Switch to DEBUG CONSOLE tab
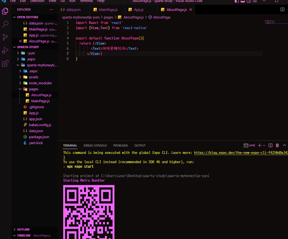 click(x=95, y=145)
